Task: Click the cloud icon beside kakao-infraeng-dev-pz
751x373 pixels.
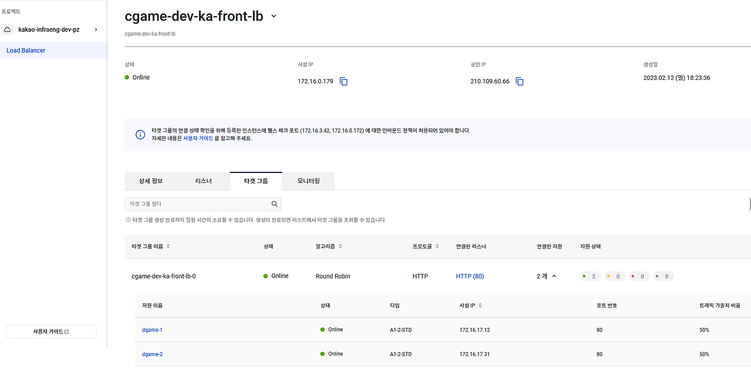Action: pos(6,29)
